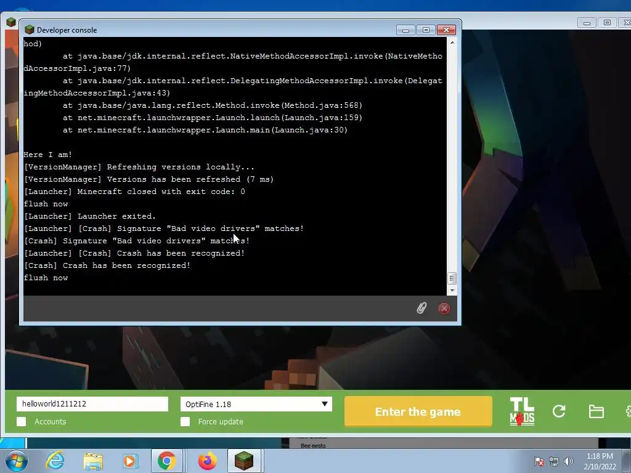
Task: Click the 'Versions has been refreshed (7 ms)' line
Action: (x=149, y=179)
